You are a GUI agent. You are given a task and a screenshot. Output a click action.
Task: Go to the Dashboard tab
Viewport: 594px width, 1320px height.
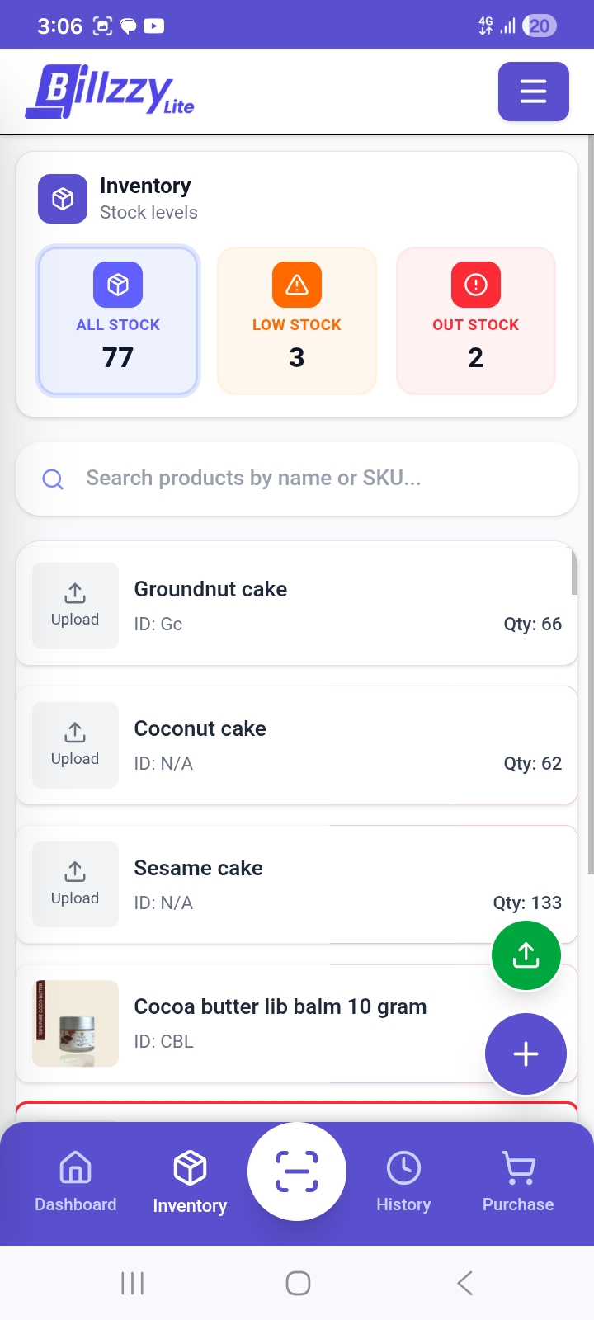coord(76,1182)
